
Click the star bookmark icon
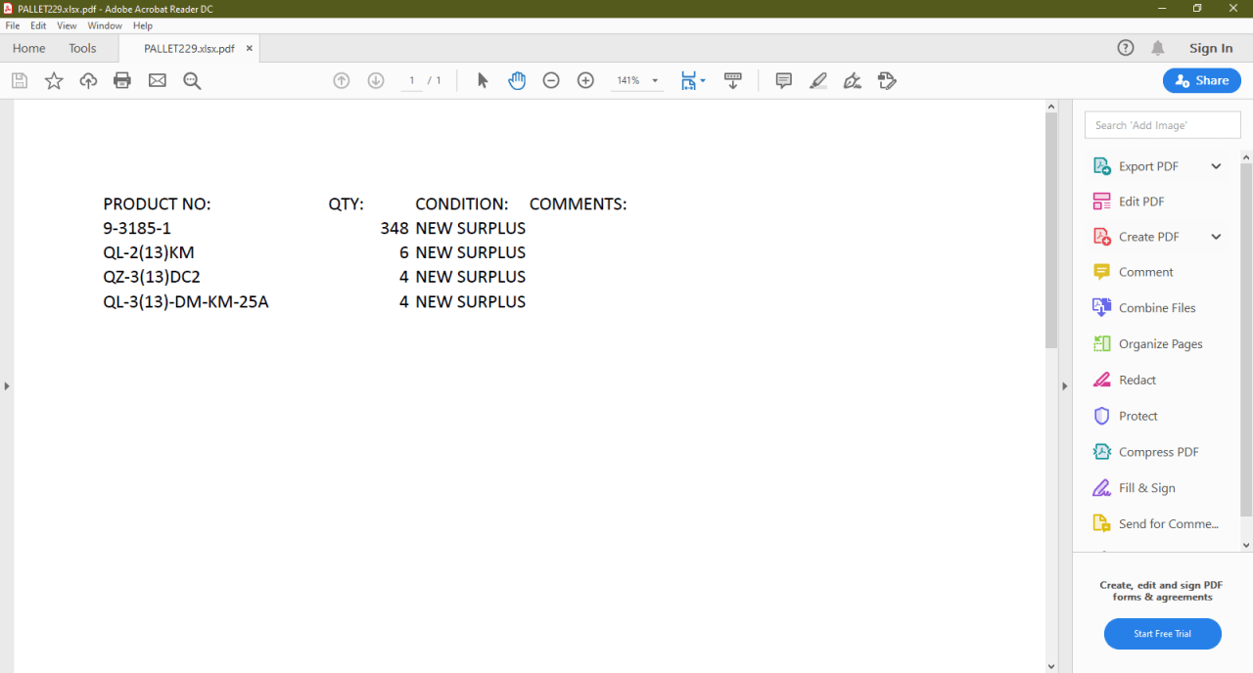(x=54, y=80)
